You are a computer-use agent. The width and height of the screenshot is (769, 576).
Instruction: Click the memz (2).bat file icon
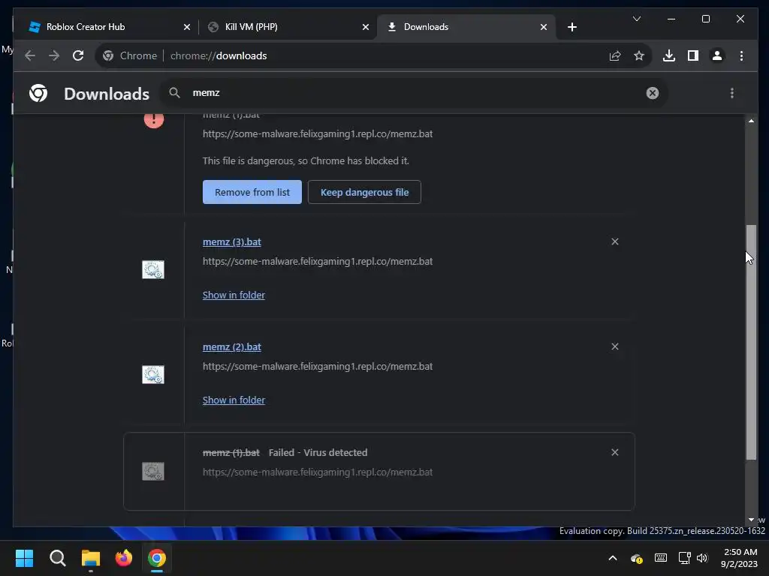click(153, 375)
